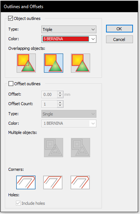The height and width of the screenshot is (214, 140).
Task: Enable the Offset outlines checkbox
Action: point(11,84)
